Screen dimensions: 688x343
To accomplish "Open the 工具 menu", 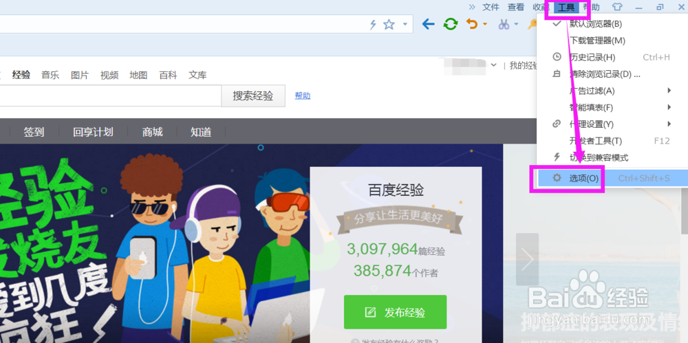I will point(566,7).
